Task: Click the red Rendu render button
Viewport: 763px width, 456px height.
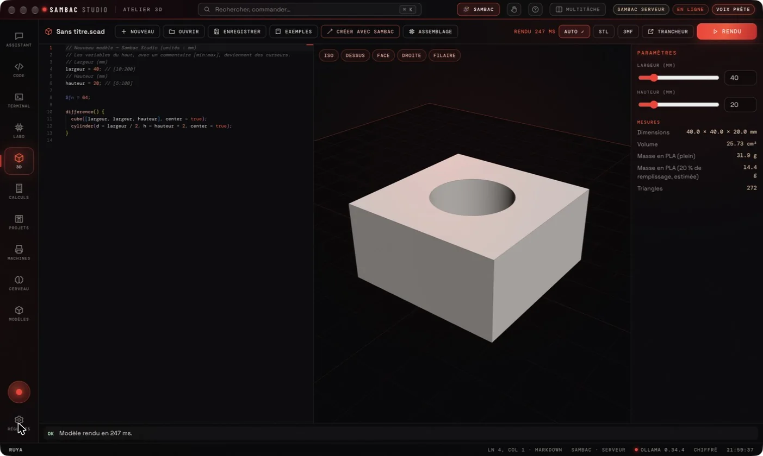Action: coord(727,31)
